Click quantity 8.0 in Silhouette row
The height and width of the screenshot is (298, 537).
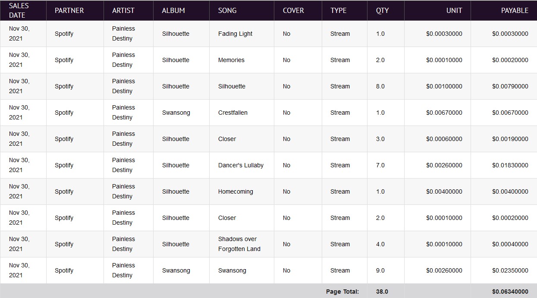(x=380, y=86)
